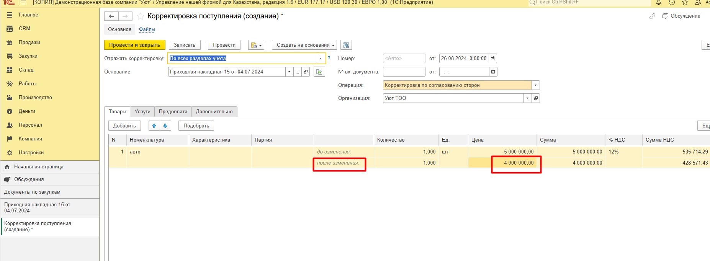Open the Файлы link
The height and width of the screenshot is (261, 710).
[x=147, y=29]
